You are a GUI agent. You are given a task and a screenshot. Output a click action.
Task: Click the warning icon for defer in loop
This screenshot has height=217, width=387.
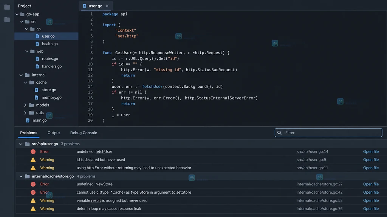pyautogui.click(x=33, y=209)
